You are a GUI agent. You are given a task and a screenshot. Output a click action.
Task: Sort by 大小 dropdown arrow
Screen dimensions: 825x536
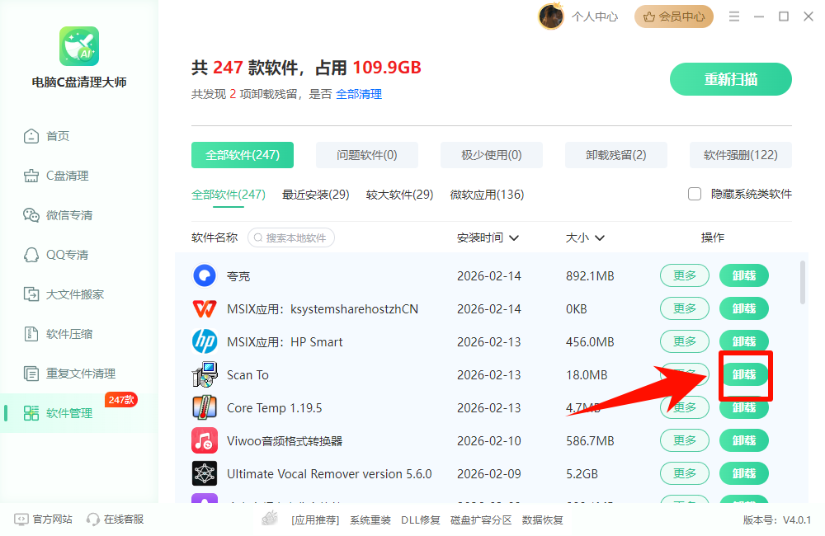[x=600, y=238]
